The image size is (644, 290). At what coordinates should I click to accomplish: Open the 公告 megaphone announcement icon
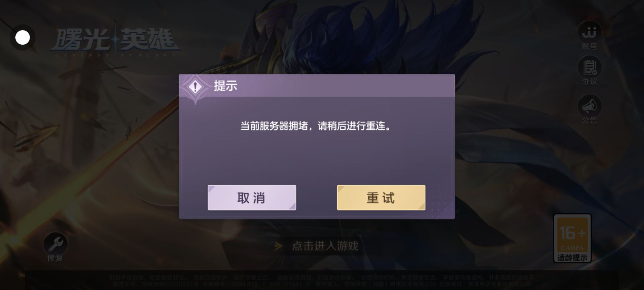589,106
